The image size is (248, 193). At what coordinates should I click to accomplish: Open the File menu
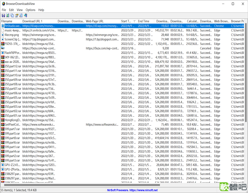click(x=4, y=10)
